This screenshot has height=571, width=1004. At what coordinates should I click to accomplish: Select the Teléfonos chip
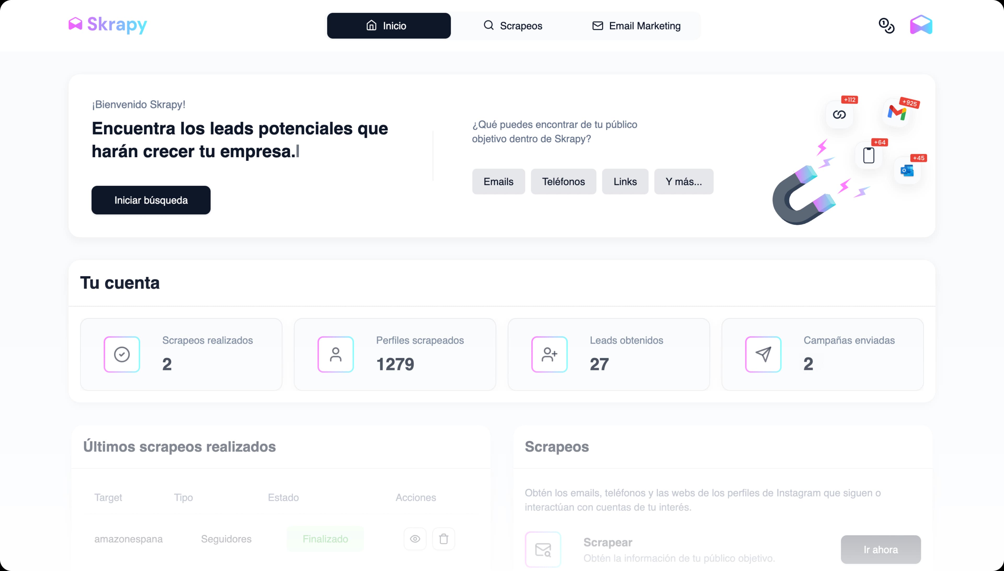(563, 182)
